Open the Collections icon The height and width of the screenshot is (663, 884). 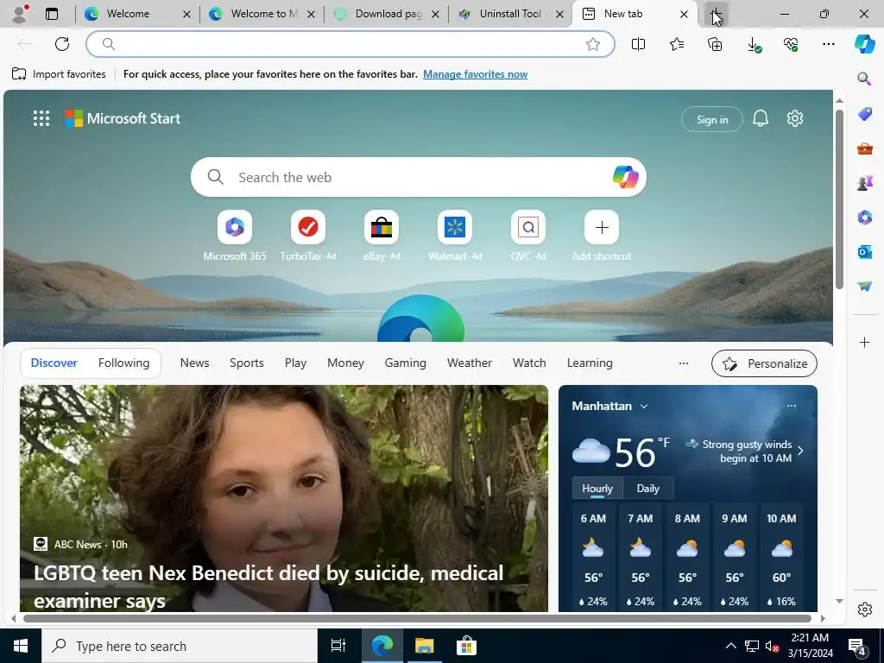715,44
